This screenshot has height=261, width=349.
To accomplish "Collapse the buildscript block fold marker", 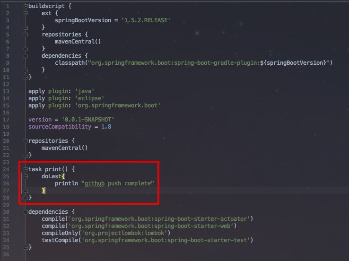I will coord(26,6).
